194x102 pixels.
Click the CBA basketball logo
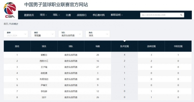[x=10, y=10]
